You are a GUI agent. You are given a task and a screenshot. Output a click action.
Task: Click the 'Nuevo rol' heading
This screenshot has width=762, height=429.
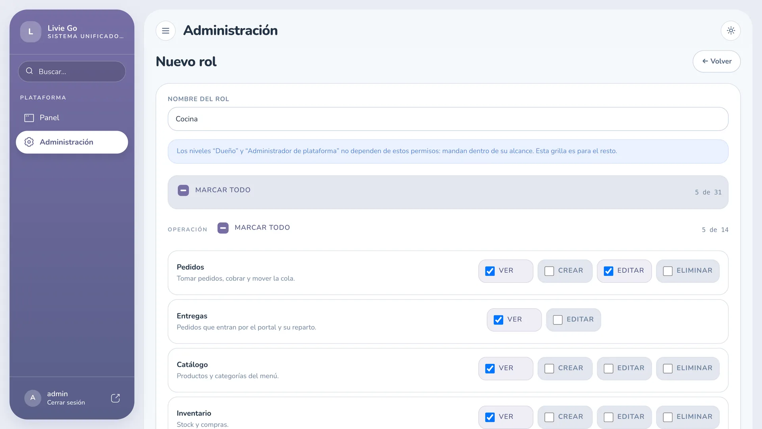point(186,62)
